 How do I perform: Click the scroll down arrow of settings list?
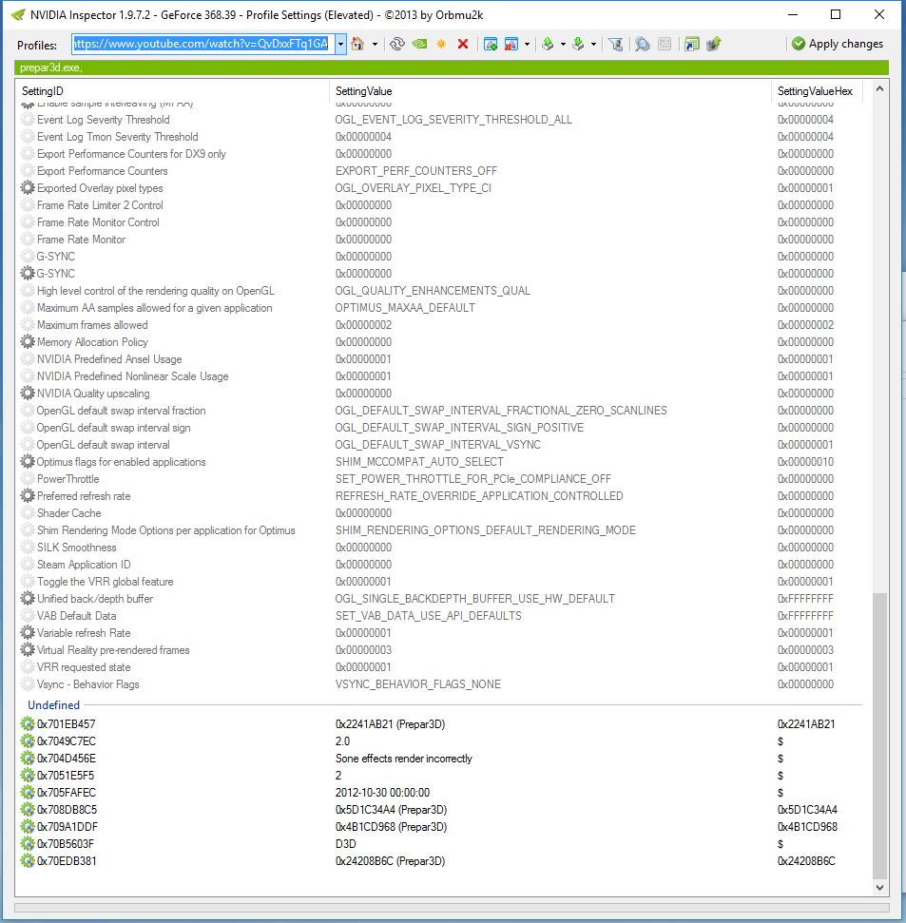879,888
